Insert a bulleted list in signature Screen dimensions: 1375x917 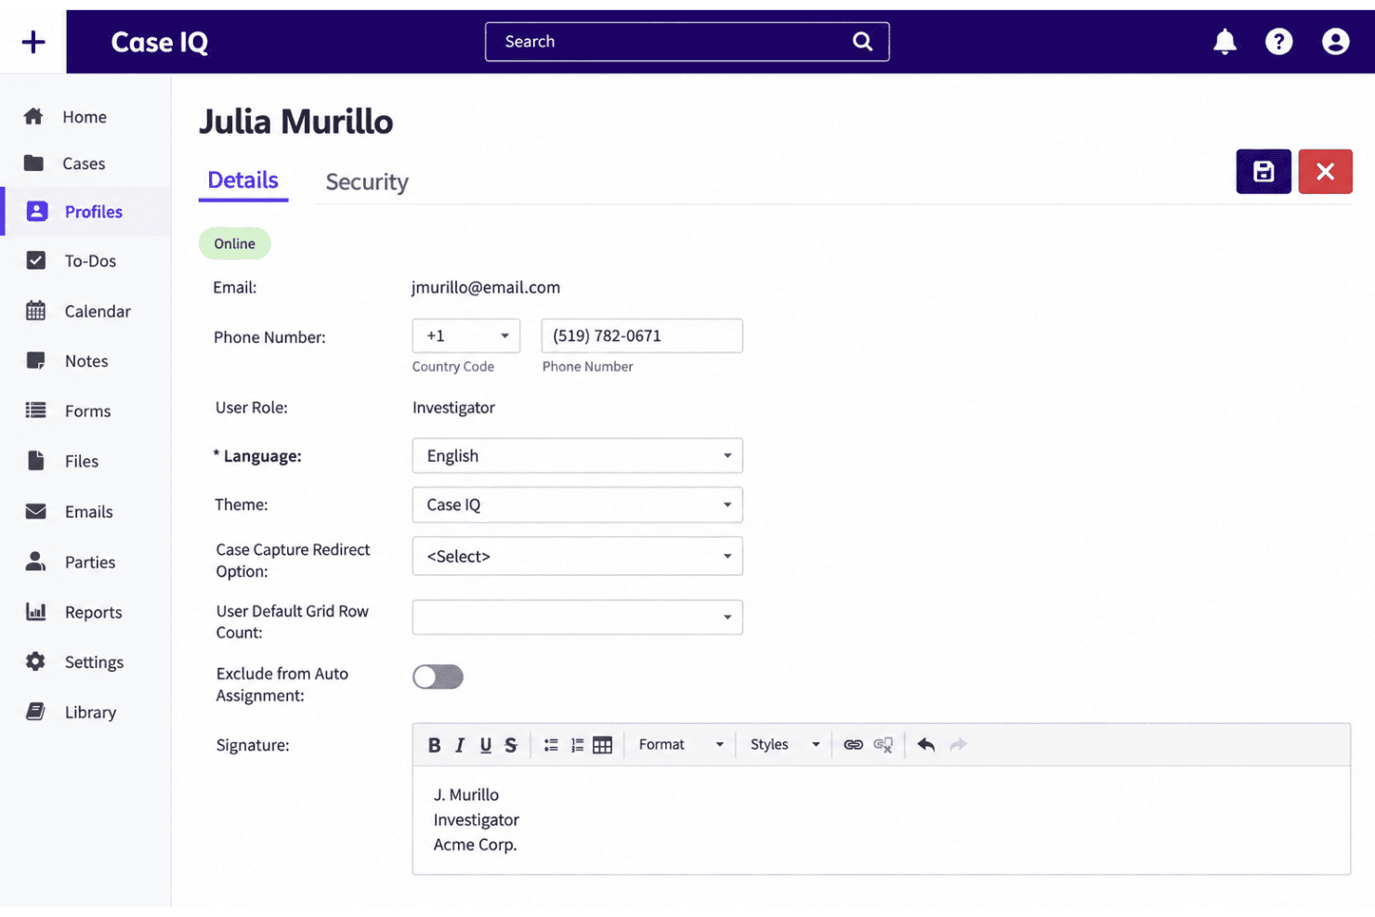click(551, 745)
